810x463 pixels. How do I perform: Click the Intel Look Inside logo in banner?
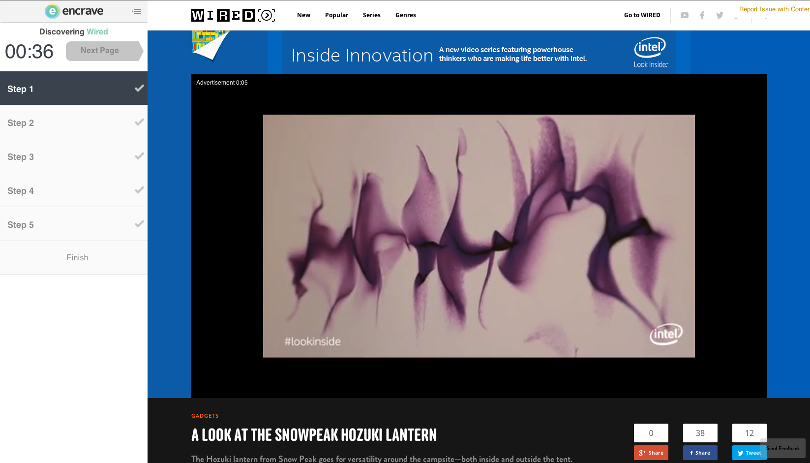(x=650, y=53)
